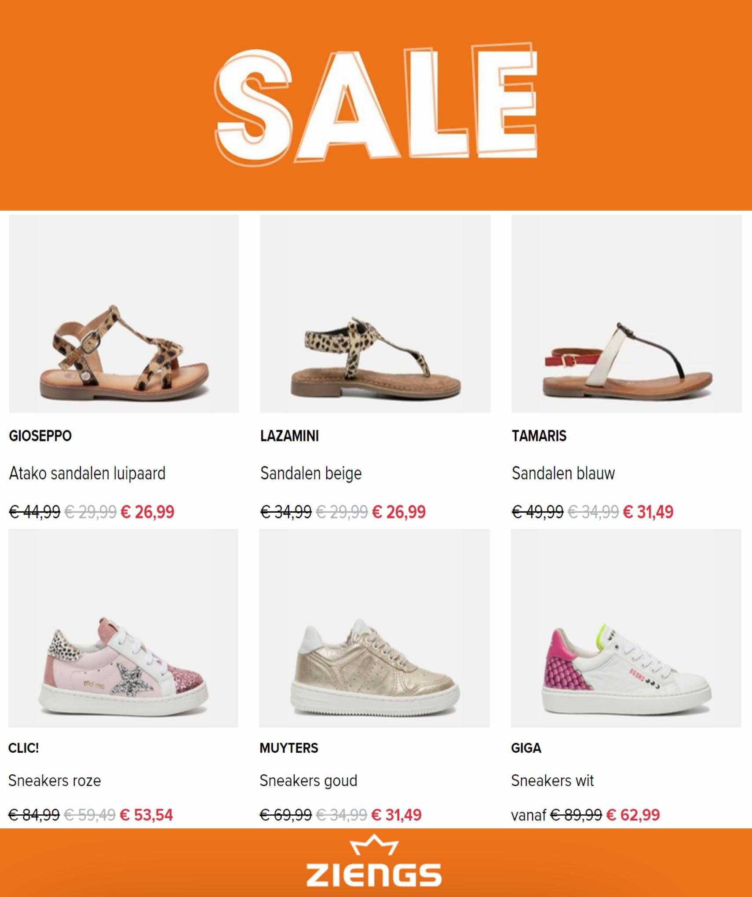Click the SALE banner heading
Screen dimensions: 752x897
[376, 102]
